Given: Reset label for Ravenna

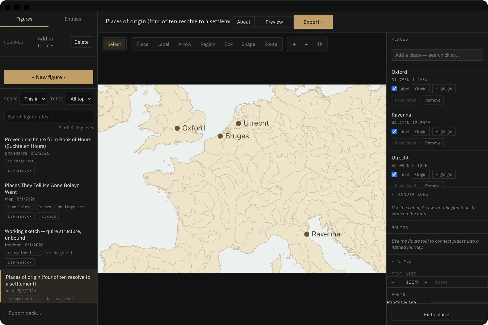Looking at the screenshot, I should click(405, 143).
